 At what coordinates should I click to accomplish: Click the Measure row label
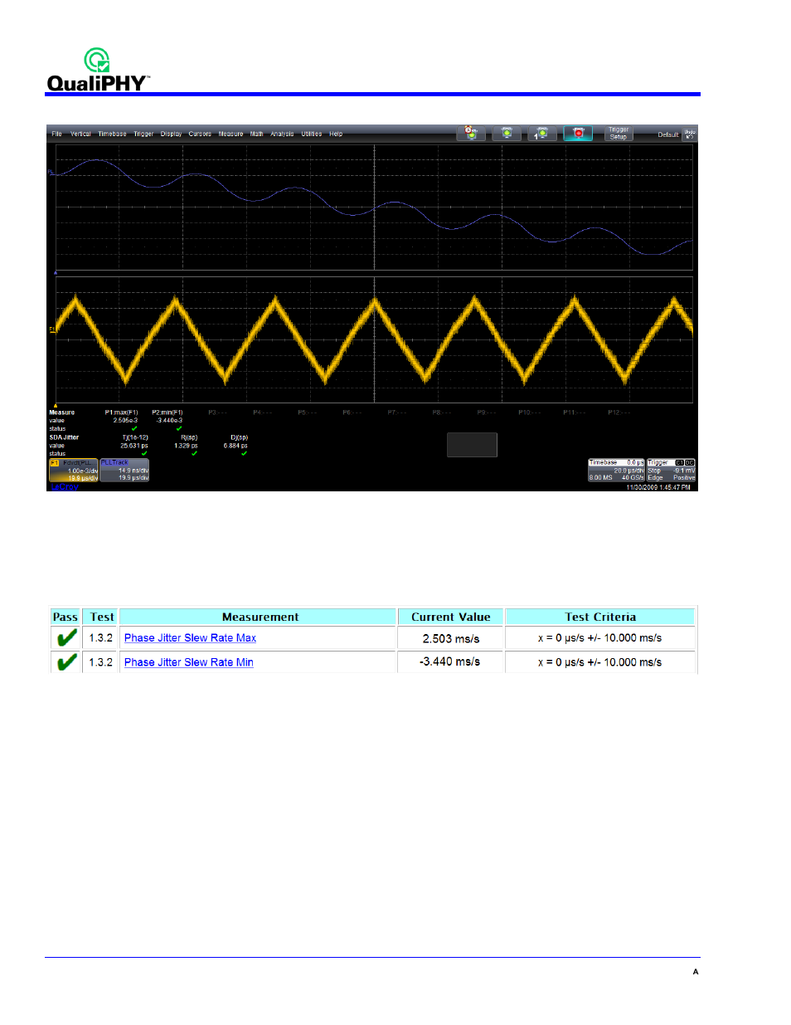tap(61, 412)
